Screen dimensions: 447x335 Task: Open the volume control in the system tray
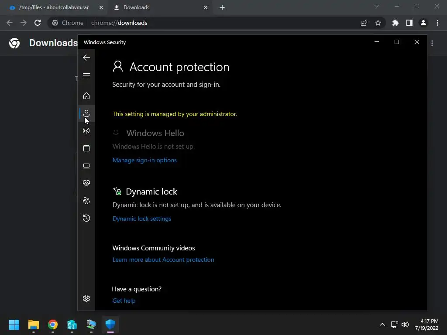pos(405,325)
